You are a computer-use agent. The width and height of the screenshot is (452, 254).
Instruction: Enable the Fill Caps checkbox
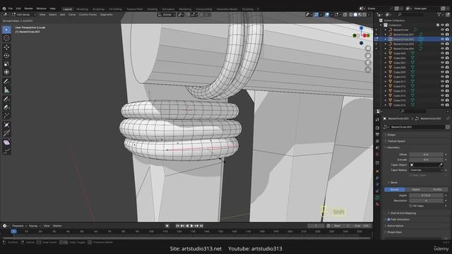click(x=410, y=206)
